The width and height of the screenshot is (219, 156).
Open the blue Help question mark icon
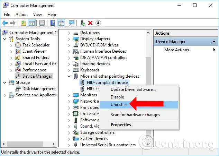tap(53, 23)
